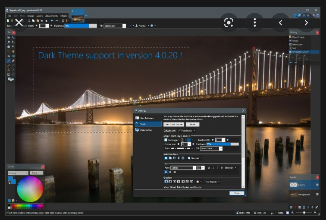
Task: Click the image search lens overlay icon
Action: point(229,22)
